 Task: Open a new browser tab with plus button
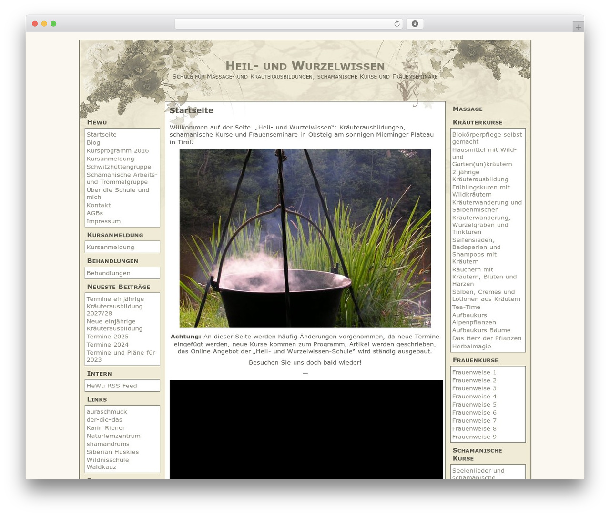tap(578, 27)
